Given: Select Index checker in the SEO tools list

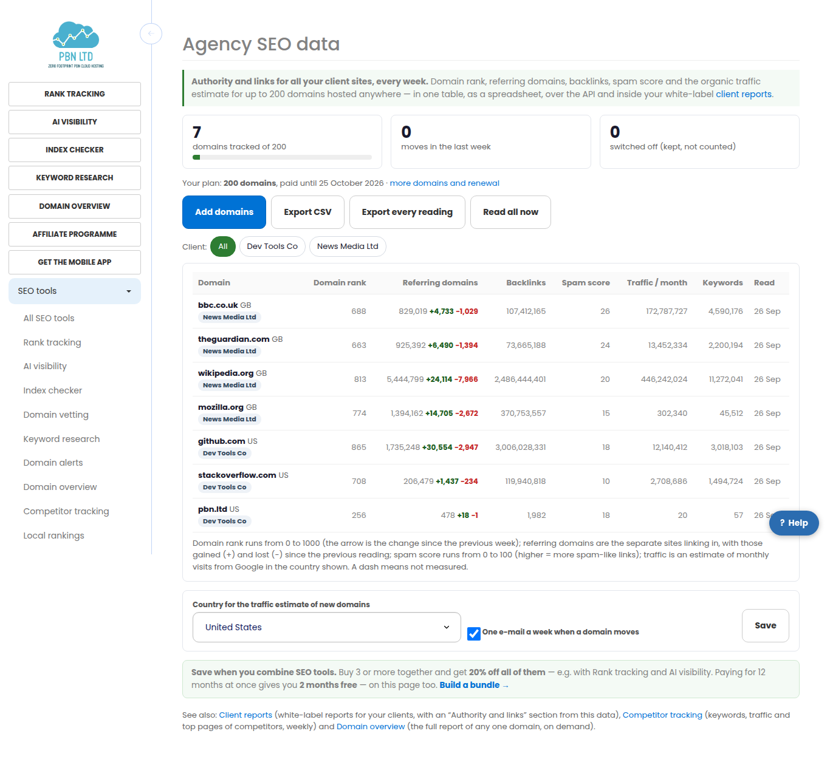Looking at the screenshot, I should click(x=52, y=390).
